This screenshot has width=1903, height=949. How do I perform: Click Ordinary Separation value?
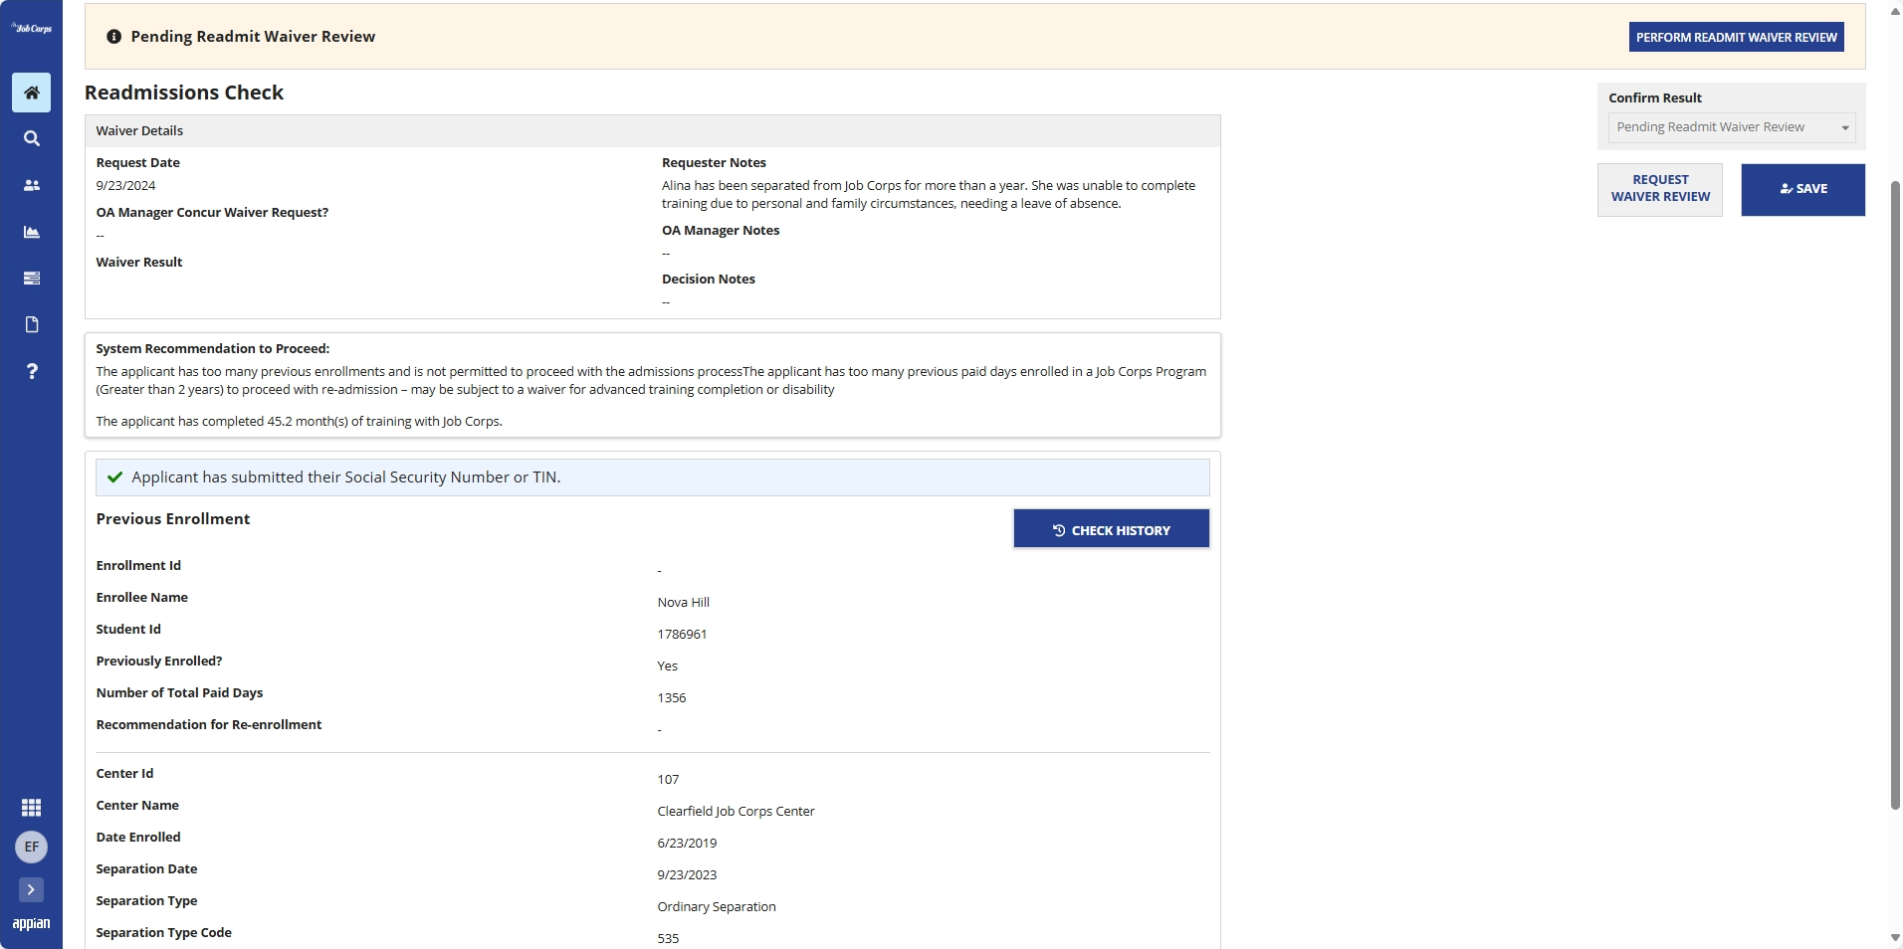717,907
